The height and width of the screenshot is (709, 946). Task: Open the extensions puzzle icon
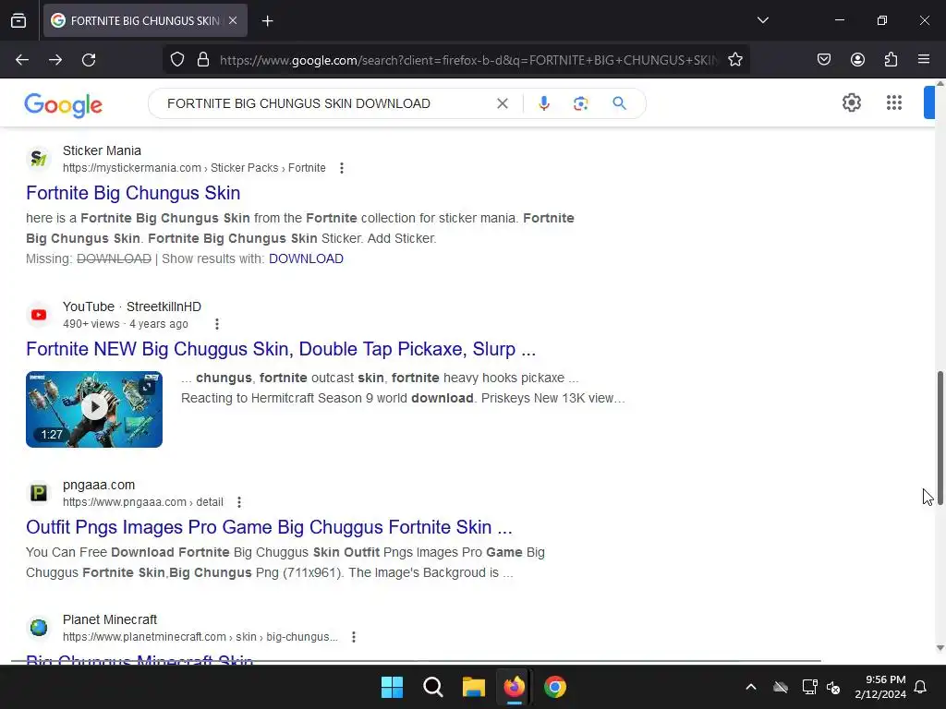pyautogui.click(x=891, y=60)
